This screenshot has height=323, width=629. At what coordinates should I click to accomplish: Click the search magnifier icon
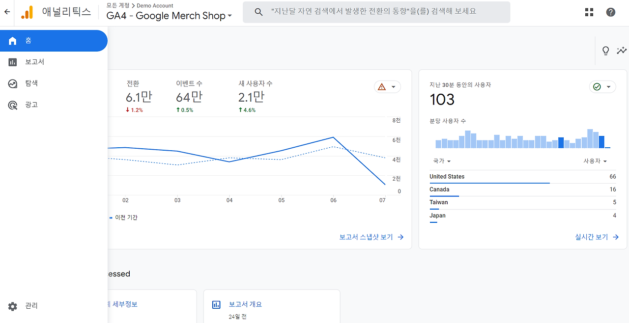[258, 12]
